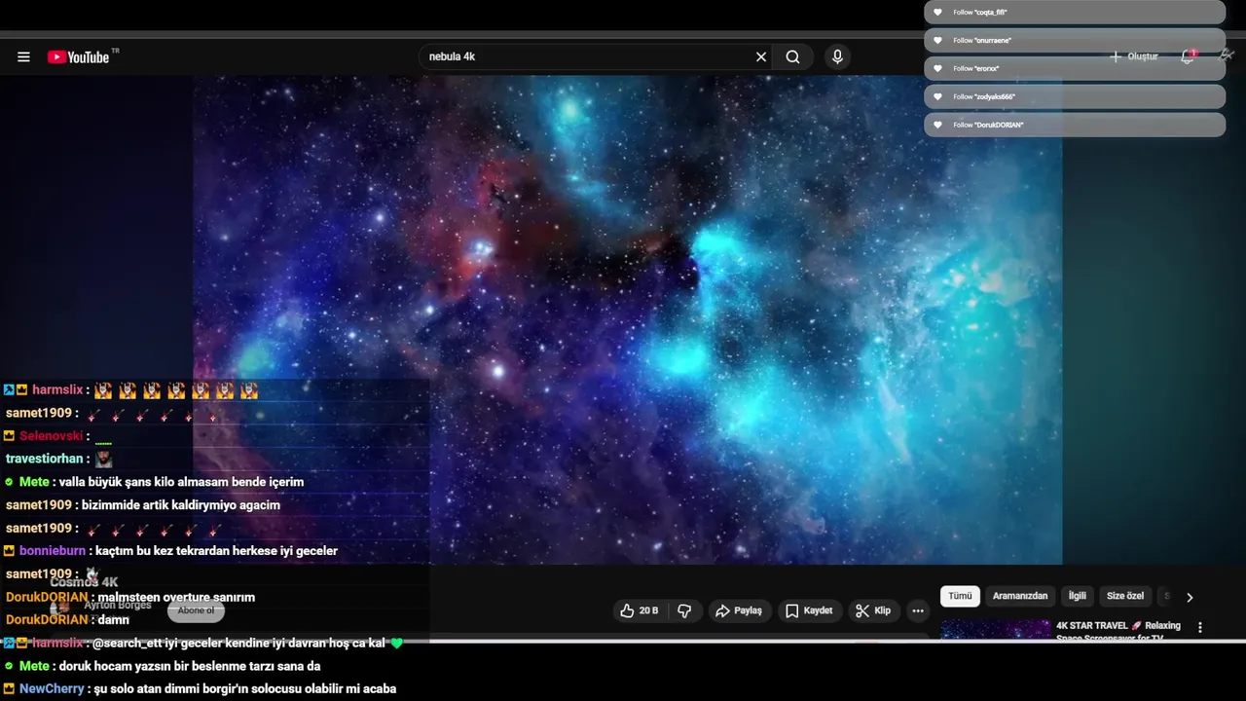Select the Tümü filter chip
This screenshot has height=701, width=1246.
[x=960, y=596]
